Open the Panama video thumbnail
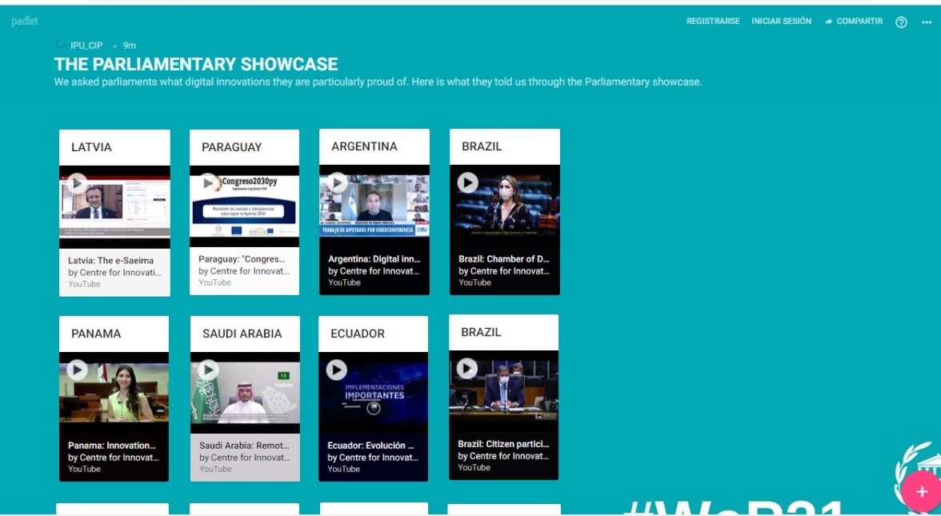The width and height of the screenshot is (941, 516). (114, 393)
